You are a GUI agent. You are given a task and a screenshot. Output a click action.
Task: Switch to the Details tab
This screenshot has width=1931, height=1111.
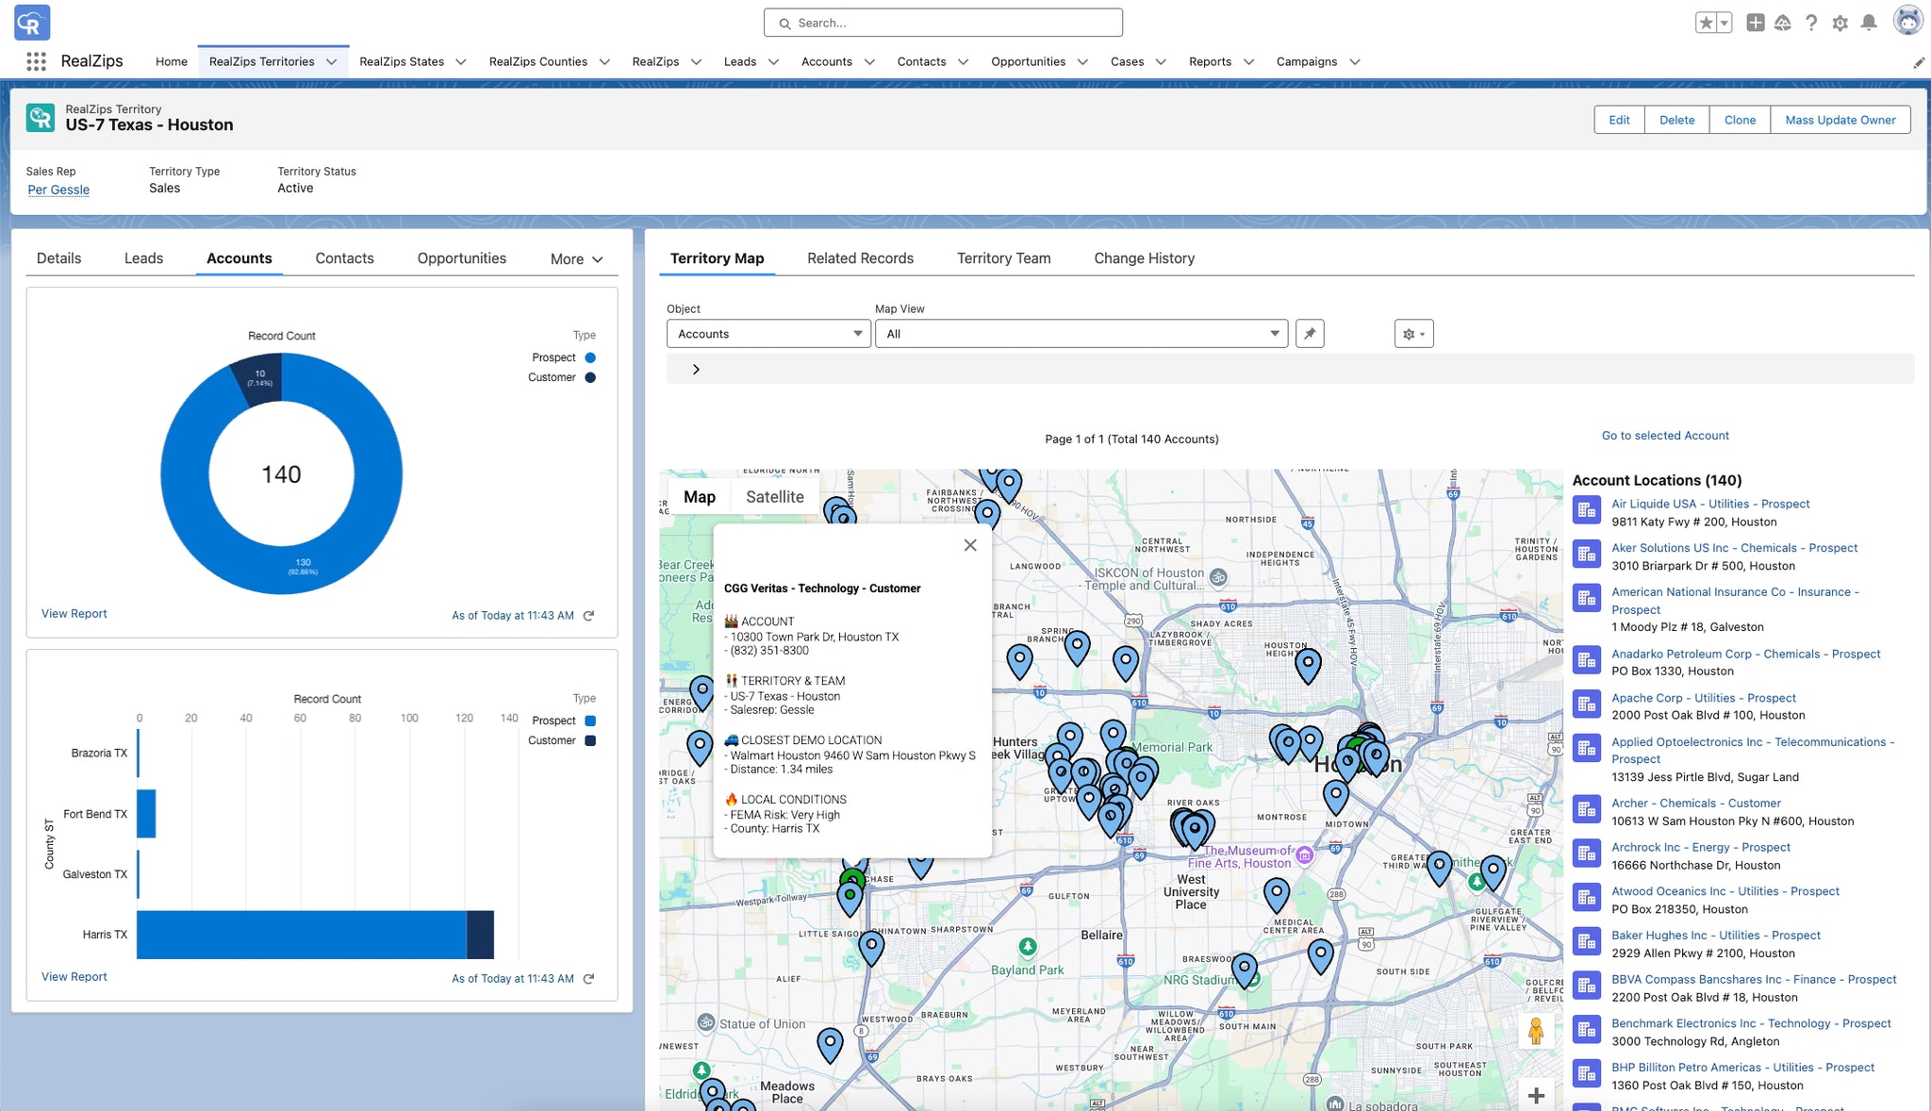[58, 258]
